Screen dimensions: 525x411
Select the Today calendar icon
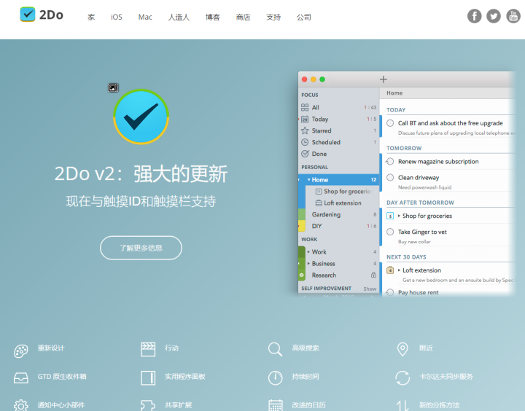[305, 120]
